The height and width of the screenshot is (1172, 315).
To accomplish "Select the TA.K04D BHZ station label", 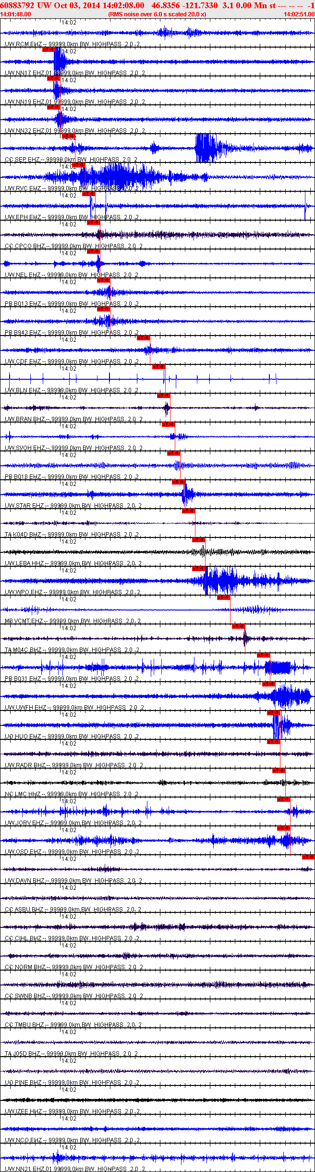I will 23,535.
